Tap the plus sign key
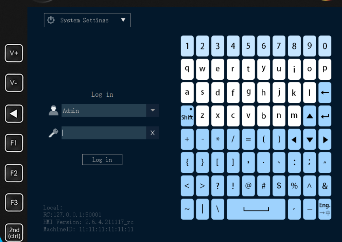 (187, 139)
